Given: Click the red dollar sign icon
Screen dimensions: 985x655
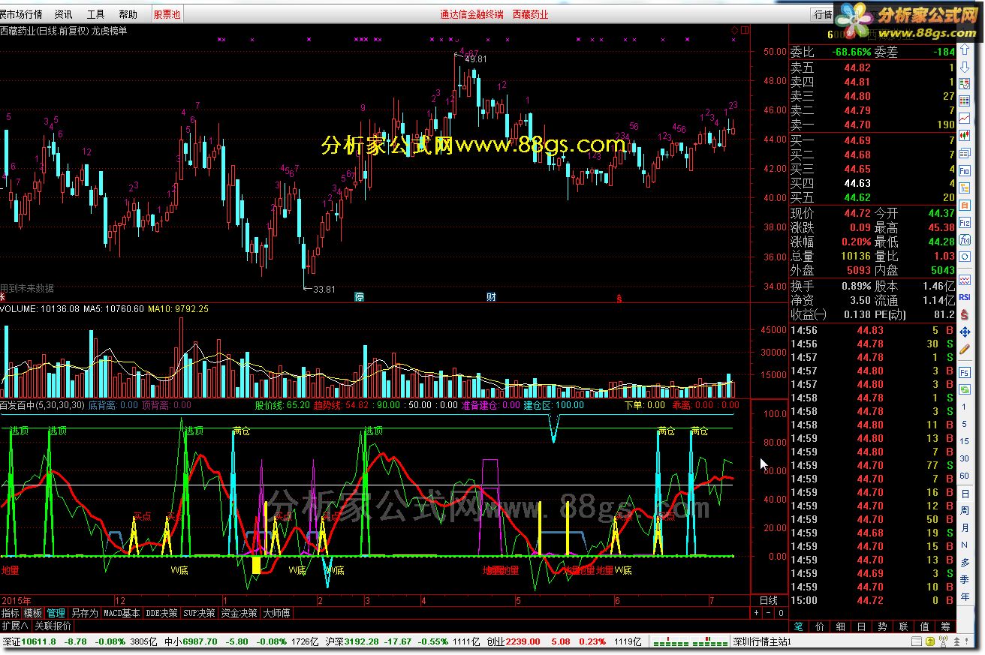Looking at the screenshot, I should (965, 315).
